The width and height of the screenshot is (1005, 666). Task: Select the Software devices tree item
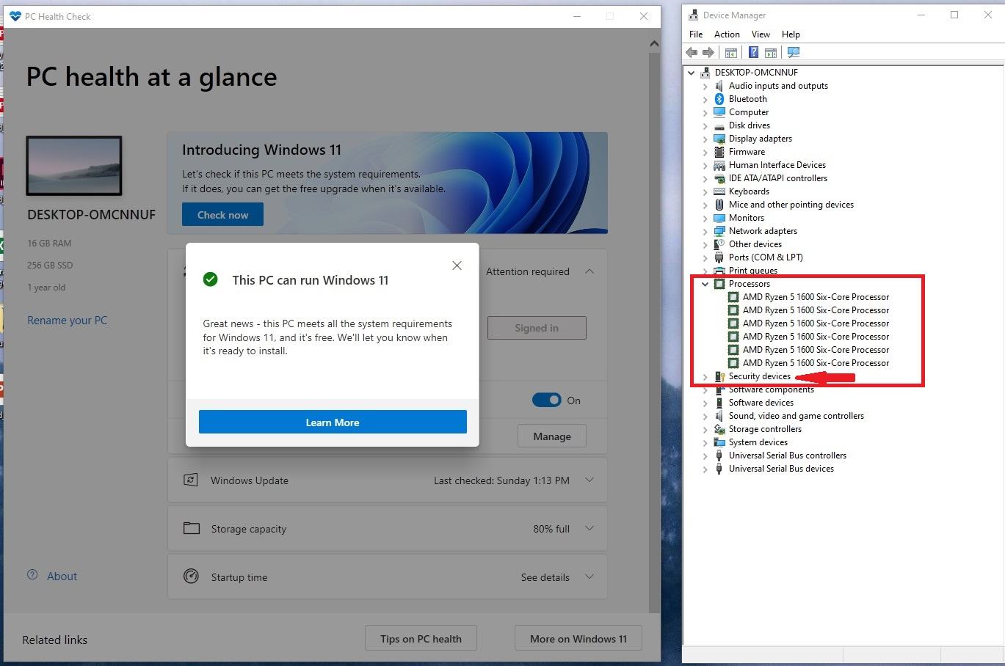[761, 403]
